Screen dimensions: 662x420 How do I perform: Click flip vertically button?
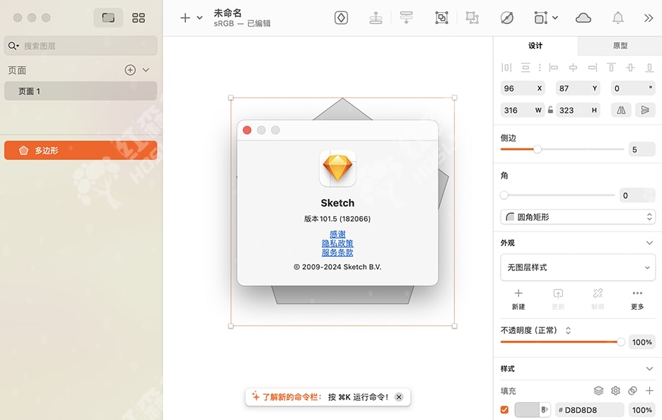coord(645,110)
